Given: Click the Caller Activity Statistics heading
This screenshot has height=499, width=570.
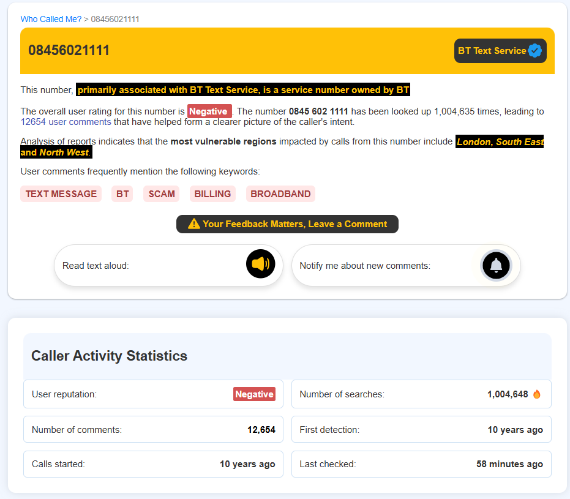Looking at the screenshot, I should [109, 356].
